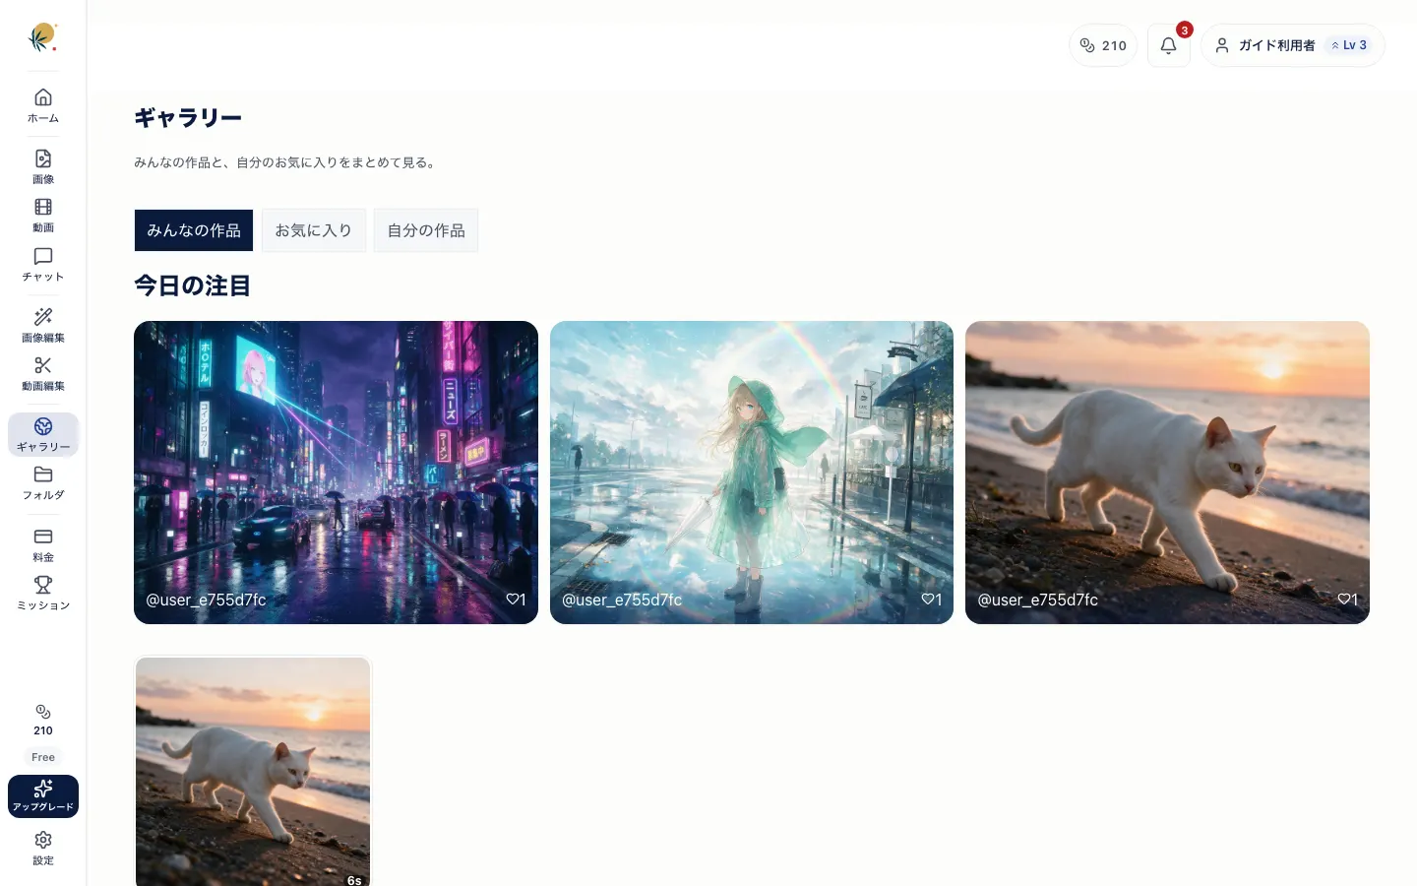
Task: Open the neon cyberpunk city thumbnail
Action: tap(336, 473)
